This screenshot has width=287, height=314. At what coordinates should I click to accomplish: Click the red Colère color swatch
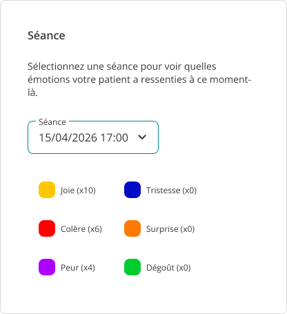click(x=47, y=228)
